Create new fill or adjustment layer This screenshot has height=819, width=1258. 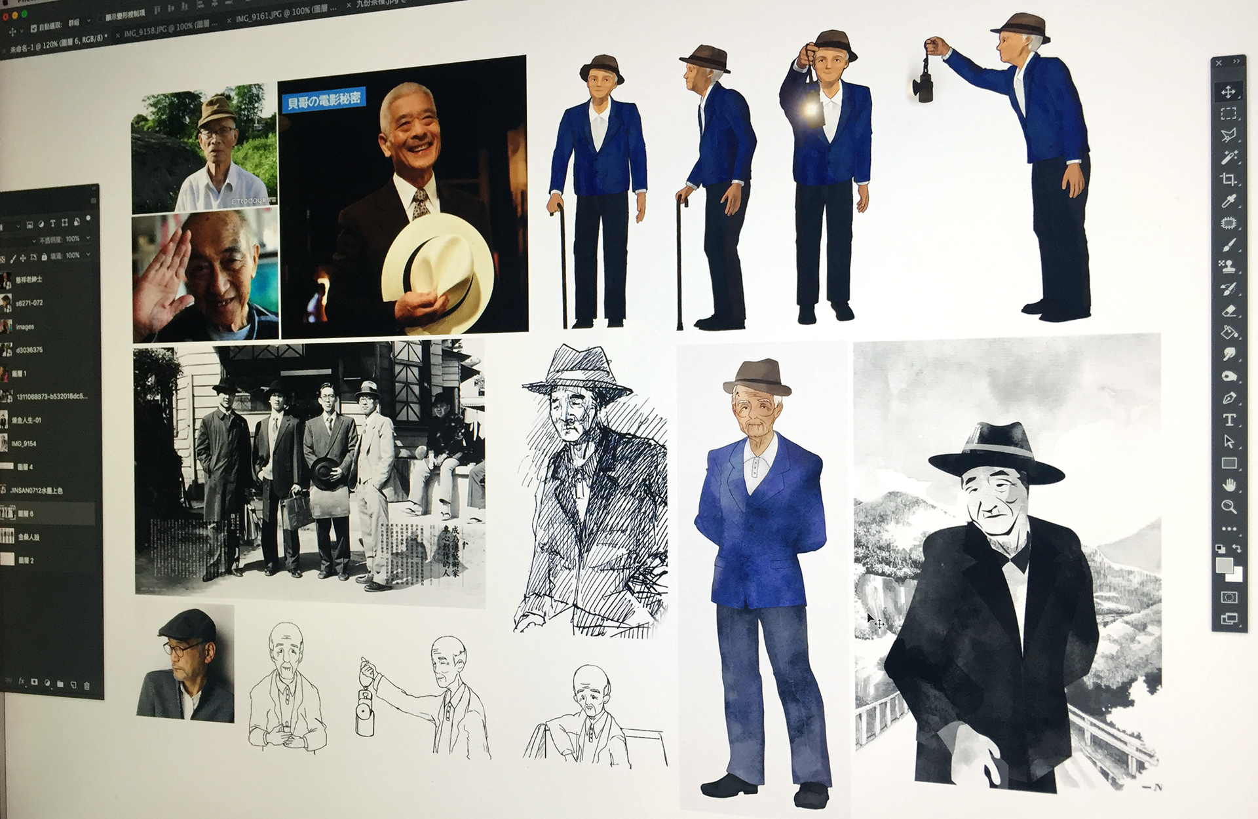pyautogui.click(x=47, y=683)
